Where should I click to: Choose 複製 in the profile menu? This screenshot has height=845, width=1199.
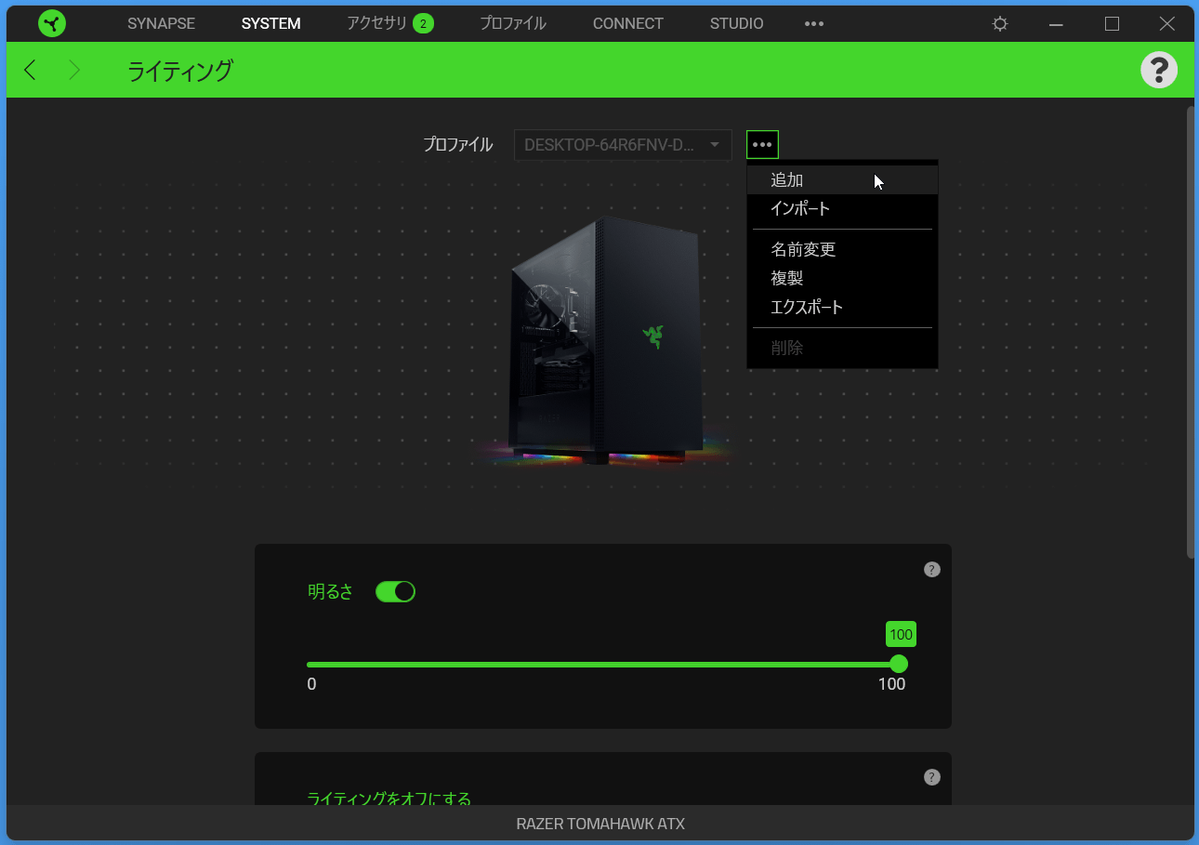[842, 278]
